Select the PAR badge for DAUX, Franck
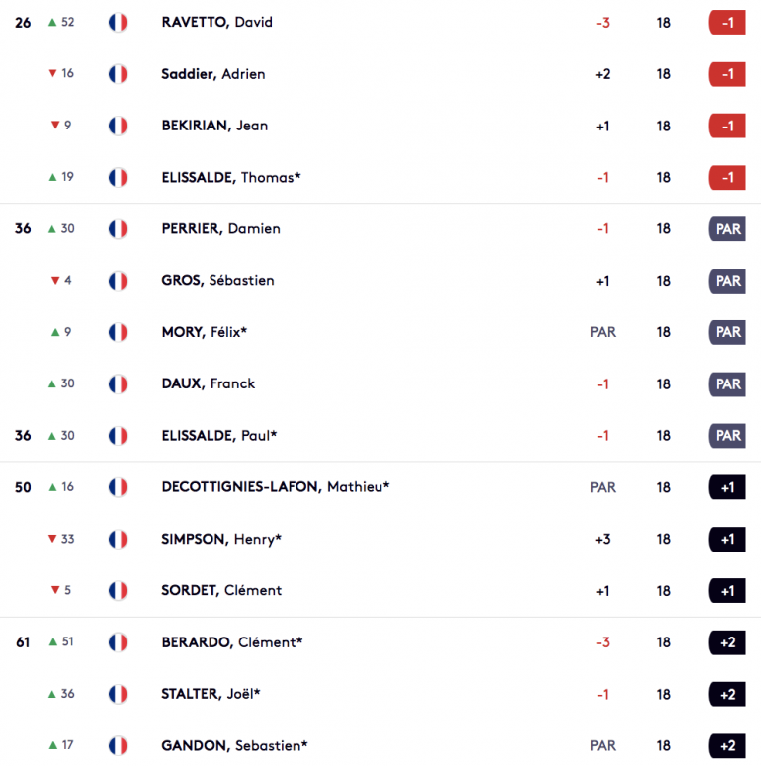This screenshot has height=766, width=761. pyautogui.click(x=726, y=384)
